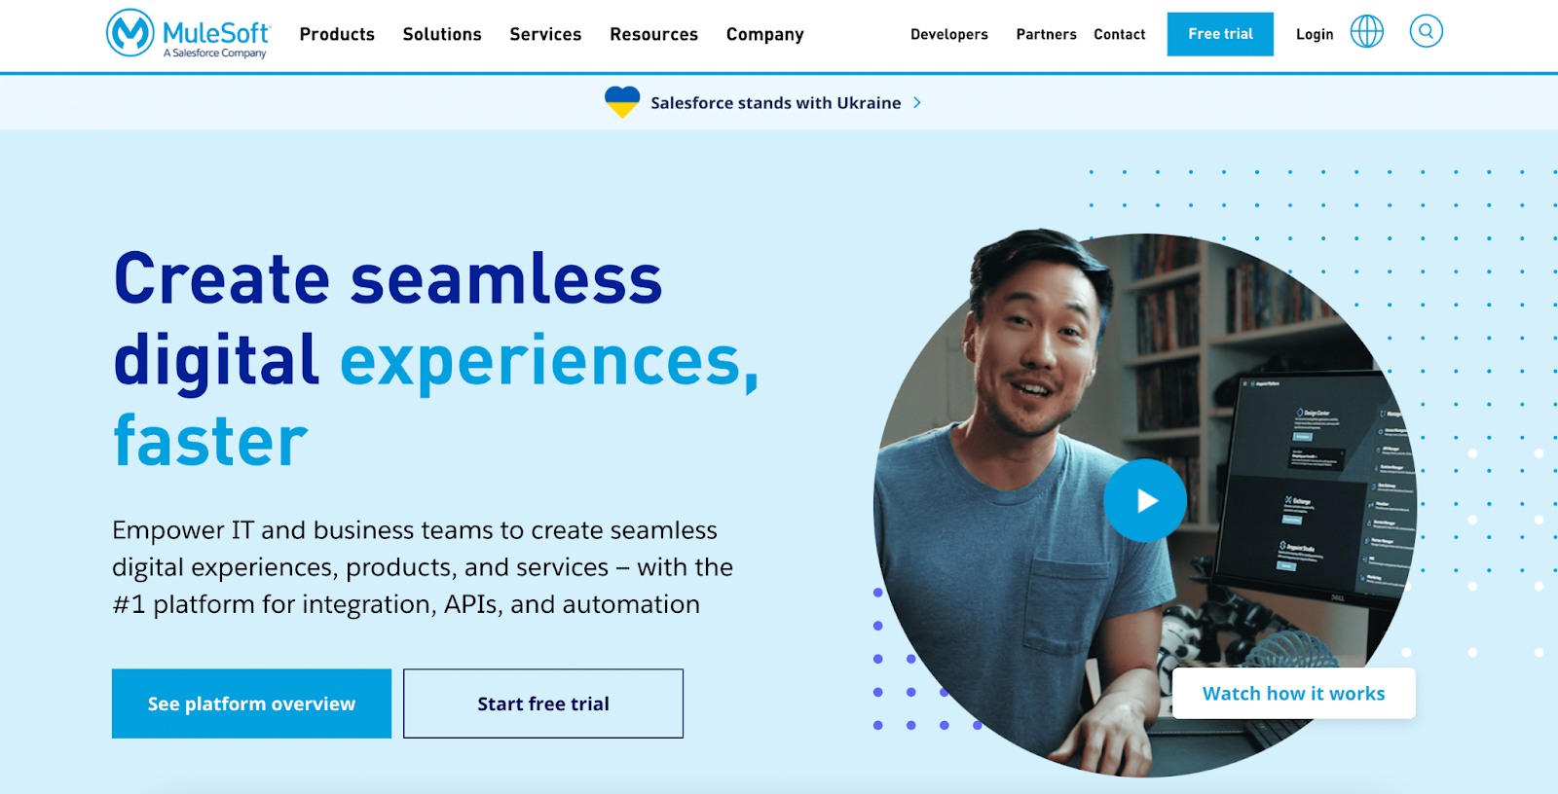Expand the Services menu
This screenshot has height=794, width=1558.
click(x=545, y=34)
